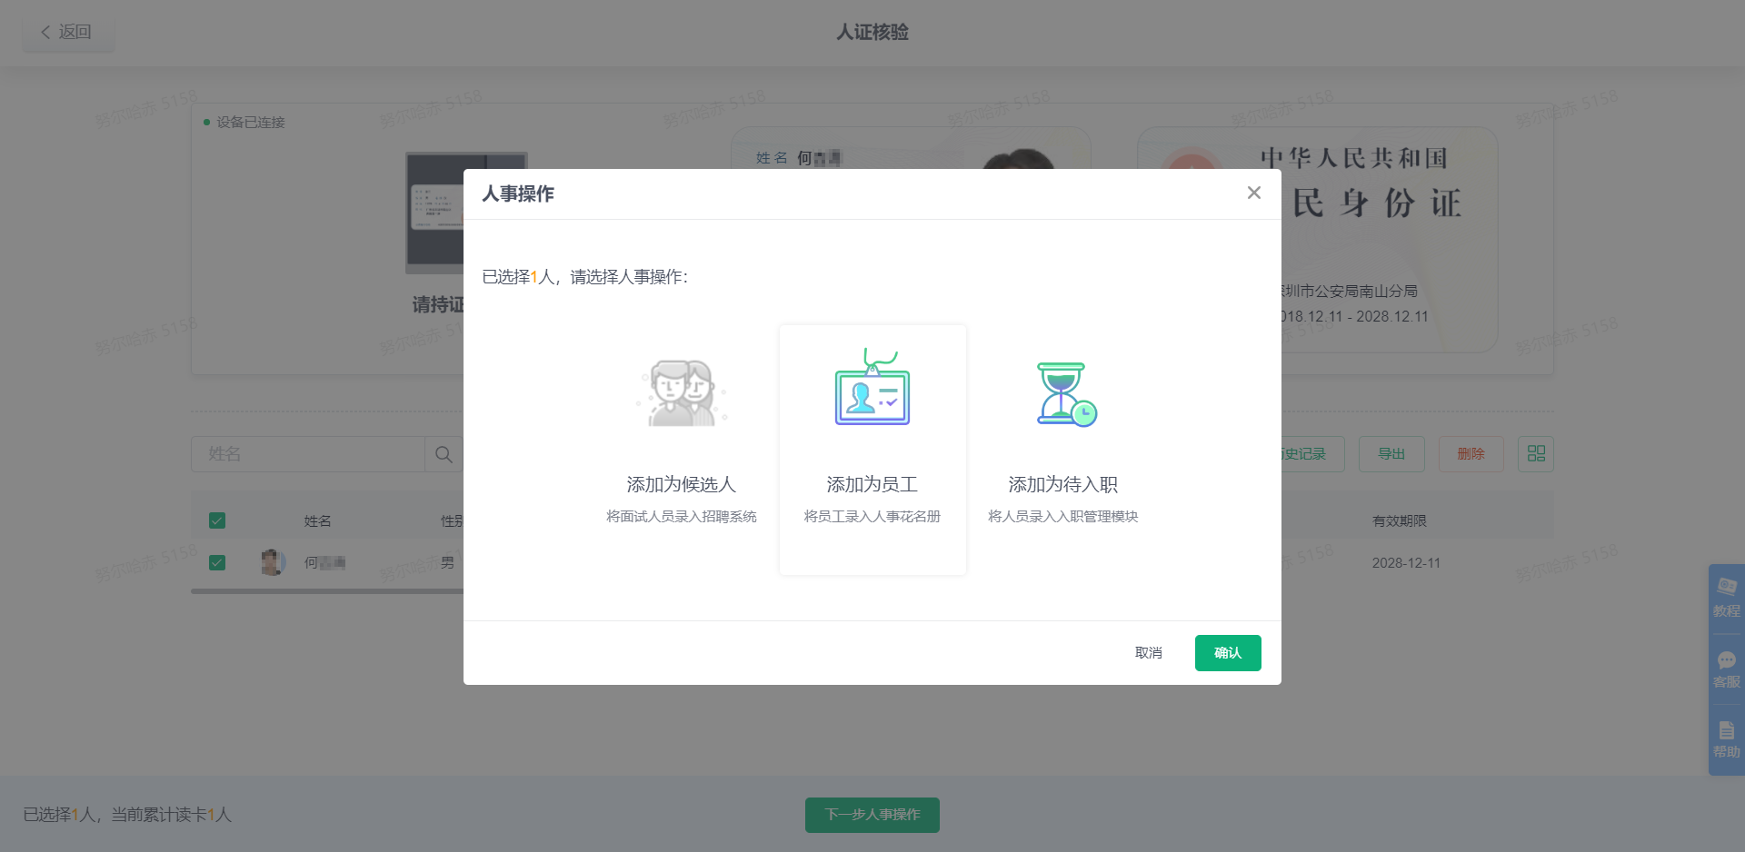Open the 教程 sidebar item
The image size is (1745, 852).
coord(1726,599)
